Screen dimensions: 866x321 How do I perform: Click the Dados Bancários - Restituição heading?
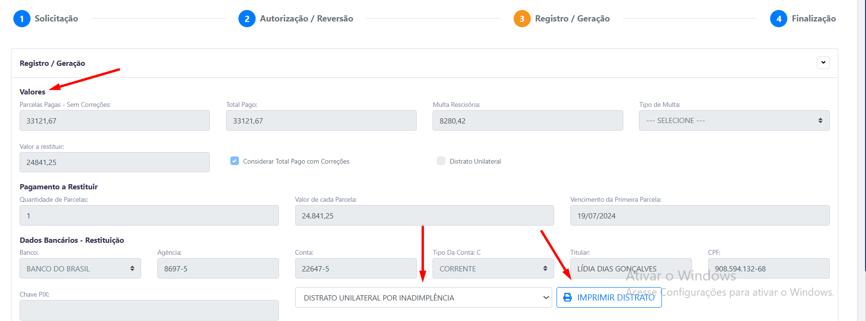[x=72, y=240]
